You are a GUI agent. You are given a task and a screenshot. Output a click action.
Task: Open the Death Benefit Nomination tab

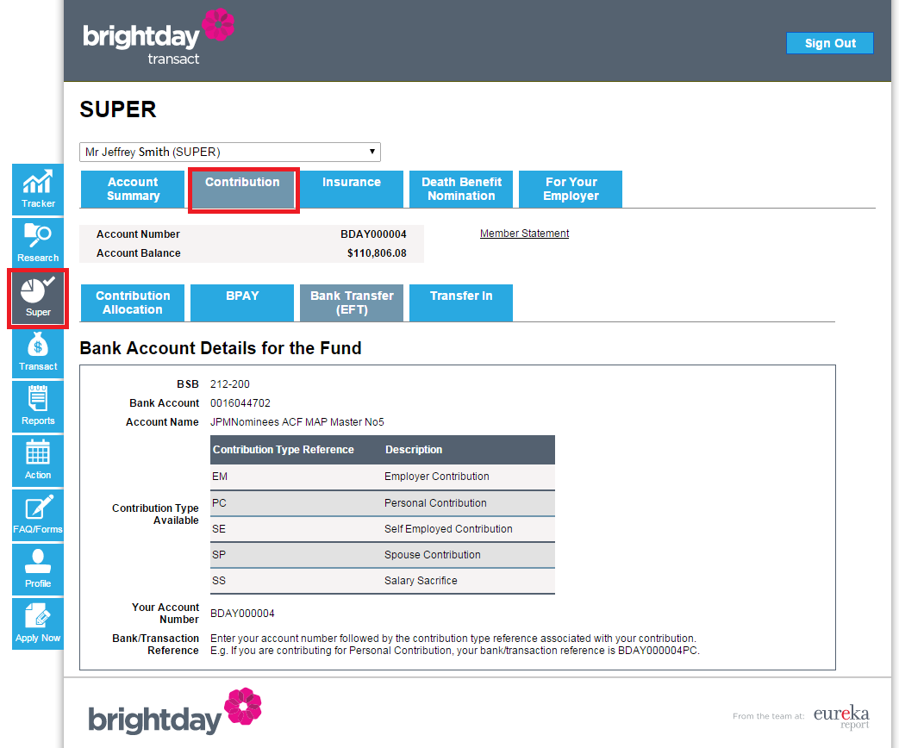point(461,189)
